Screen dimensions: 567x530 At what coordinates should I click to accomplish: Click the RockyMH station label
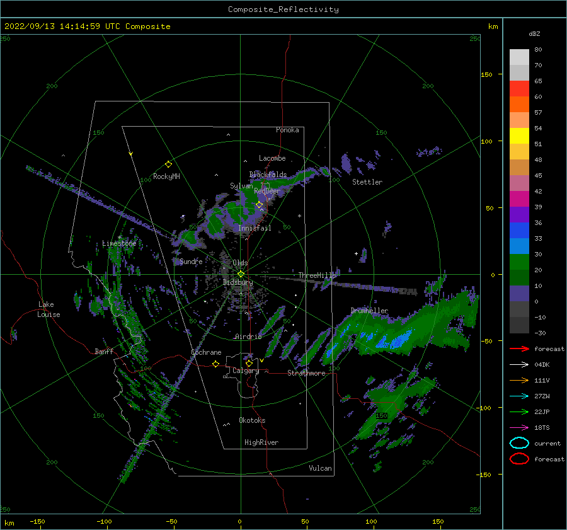click(166, 176)
